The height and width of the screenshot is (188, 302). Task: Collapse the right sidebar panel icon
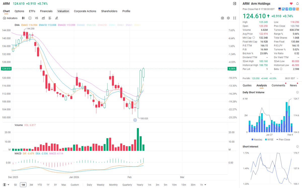coord(235,4)
